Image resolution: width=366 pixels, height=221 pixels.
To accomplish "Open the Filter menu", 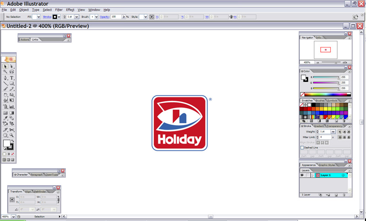I will [x=59, y=10].
